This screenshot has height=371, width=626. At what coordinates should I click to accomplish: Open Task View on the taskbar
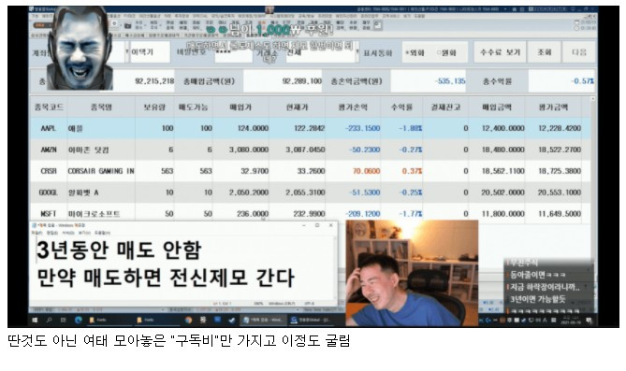[x=63, y=320]
